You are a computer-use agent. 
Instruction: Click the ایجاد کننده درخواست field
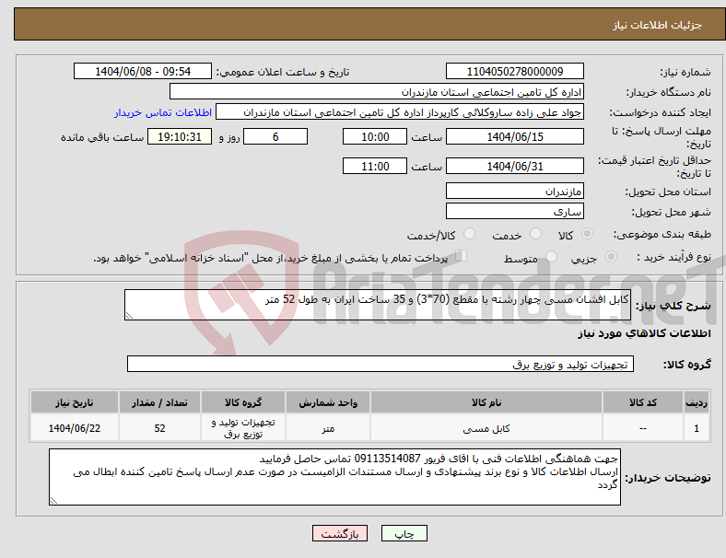pyautogui.click(x=400, y=112)
